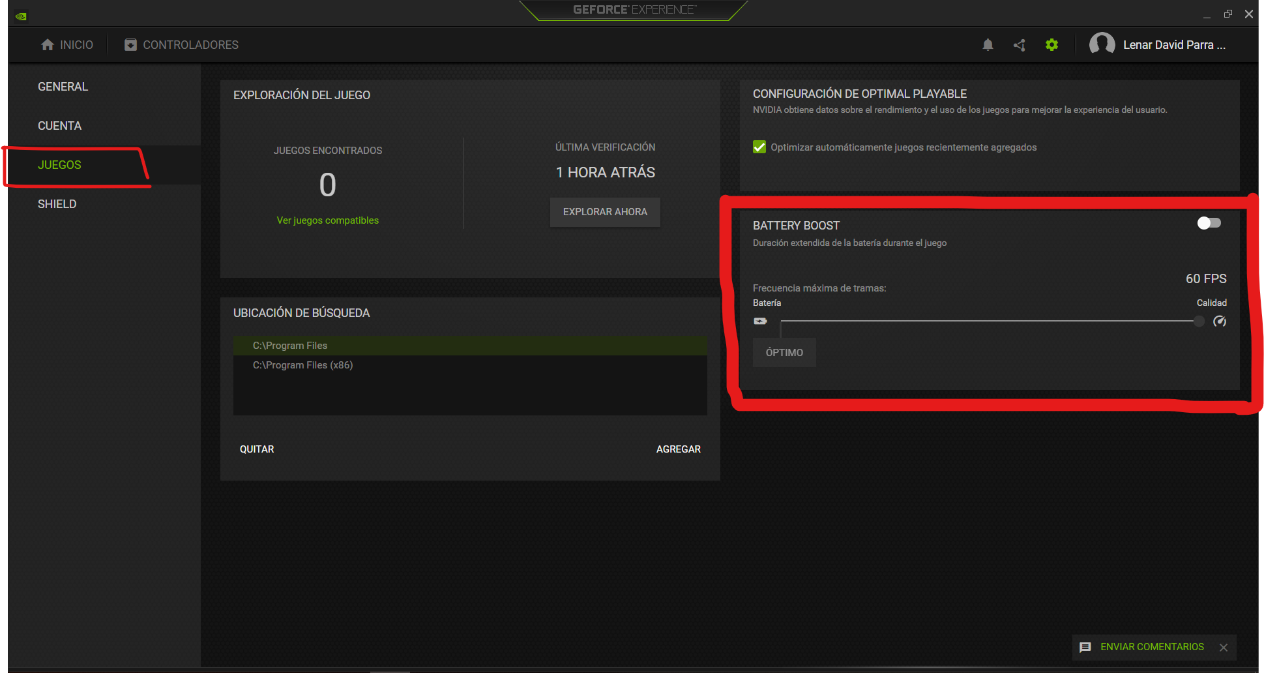The image size is (1264, 673).
Task: Click ENVIAR COMENTARIOS
Action: [x=1152, y=647]
